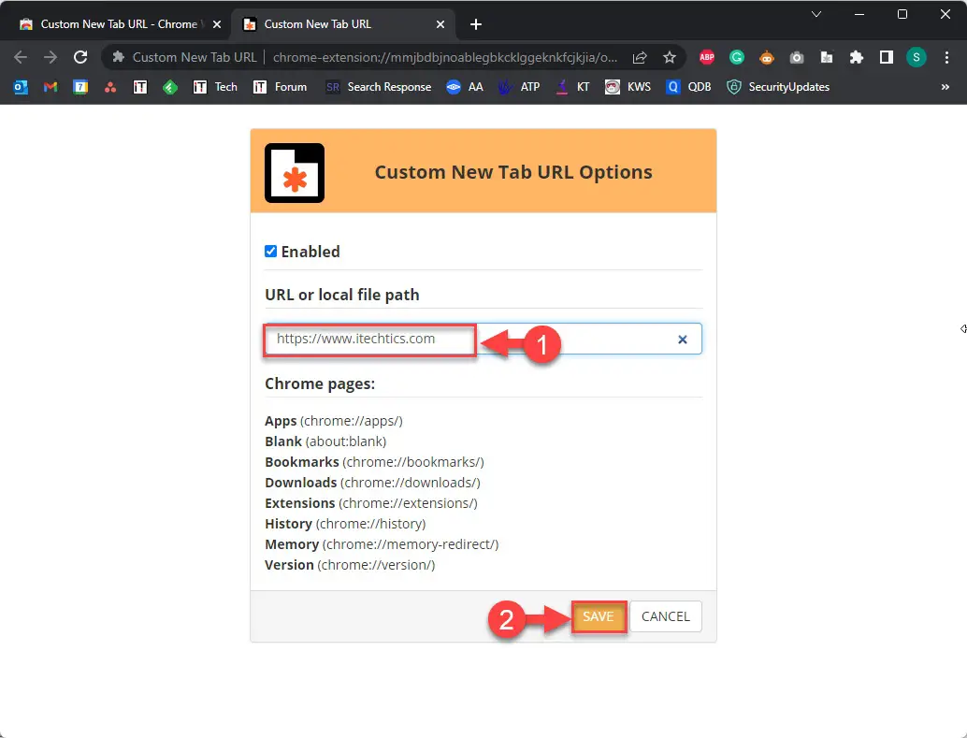Click the share page icon in address bar
Image resolution: width=967 pixels, height=738 pixels.
(x=640, y=57)
